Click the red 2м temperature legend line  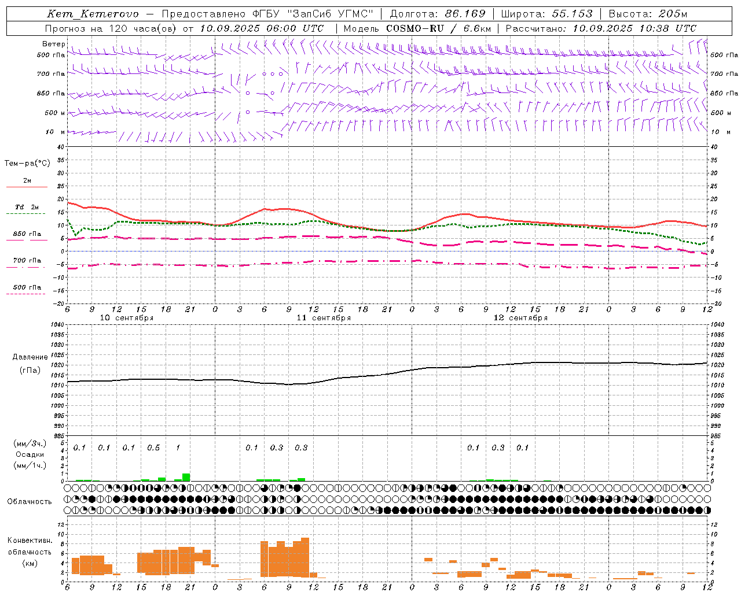pos(27,187)
